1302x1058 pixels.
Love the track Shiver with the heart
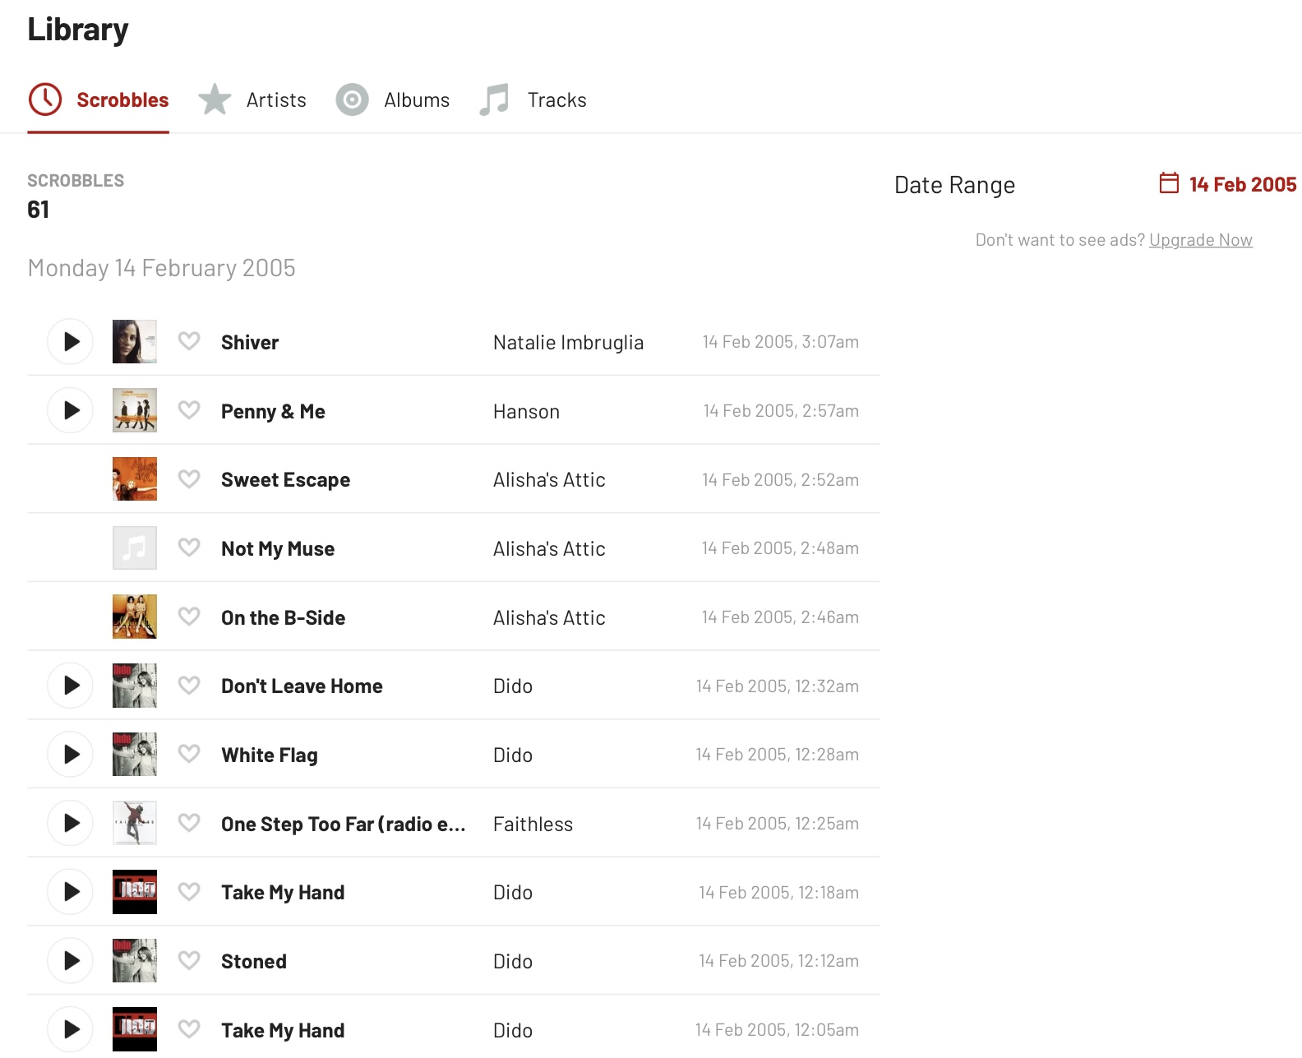tap(189, 341)
